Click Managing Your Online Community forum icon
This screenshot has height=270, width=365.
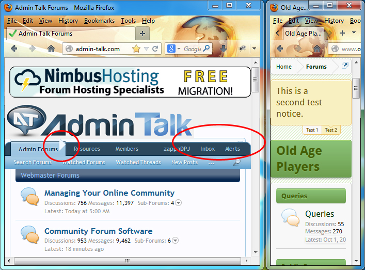pyautogui.click(x=30, y=196)
